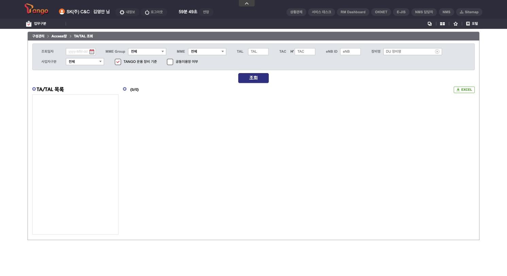Screen dimensions: 507x276
Task: Open the calendar date picker
Action: click(x=92, y=52)
